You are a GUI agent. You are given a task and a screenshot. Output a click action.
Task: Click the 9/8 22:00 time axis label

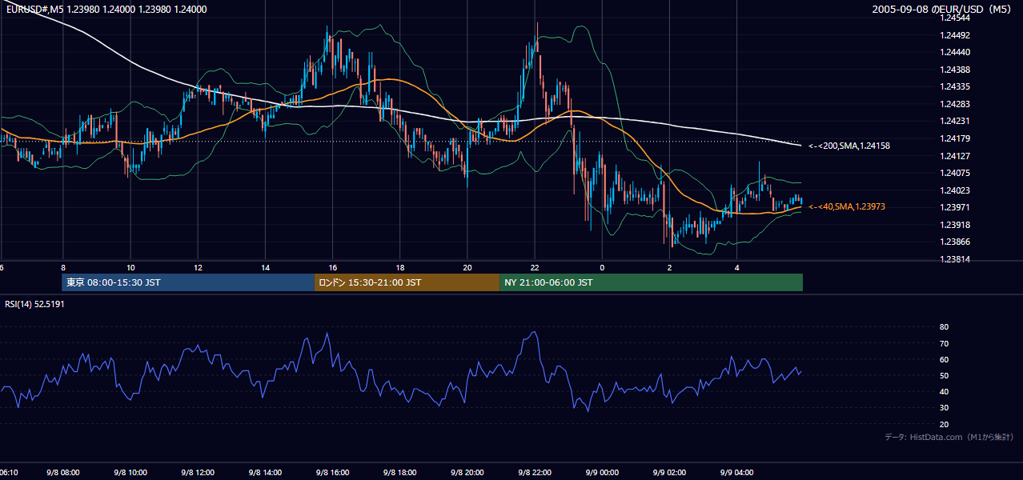point(535,472)
